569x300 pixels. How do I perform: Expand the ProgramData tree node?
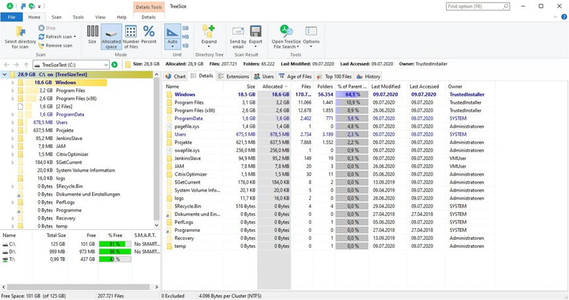coord(13,114)
